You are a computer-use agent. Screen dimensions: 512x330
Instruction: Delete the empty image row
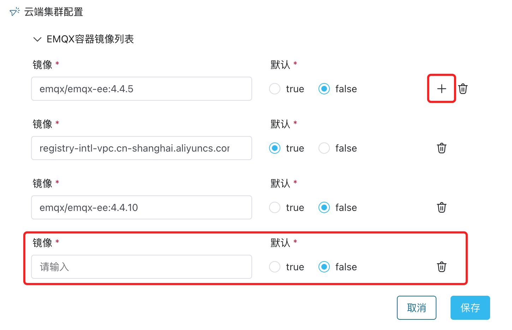click(442, 267)
